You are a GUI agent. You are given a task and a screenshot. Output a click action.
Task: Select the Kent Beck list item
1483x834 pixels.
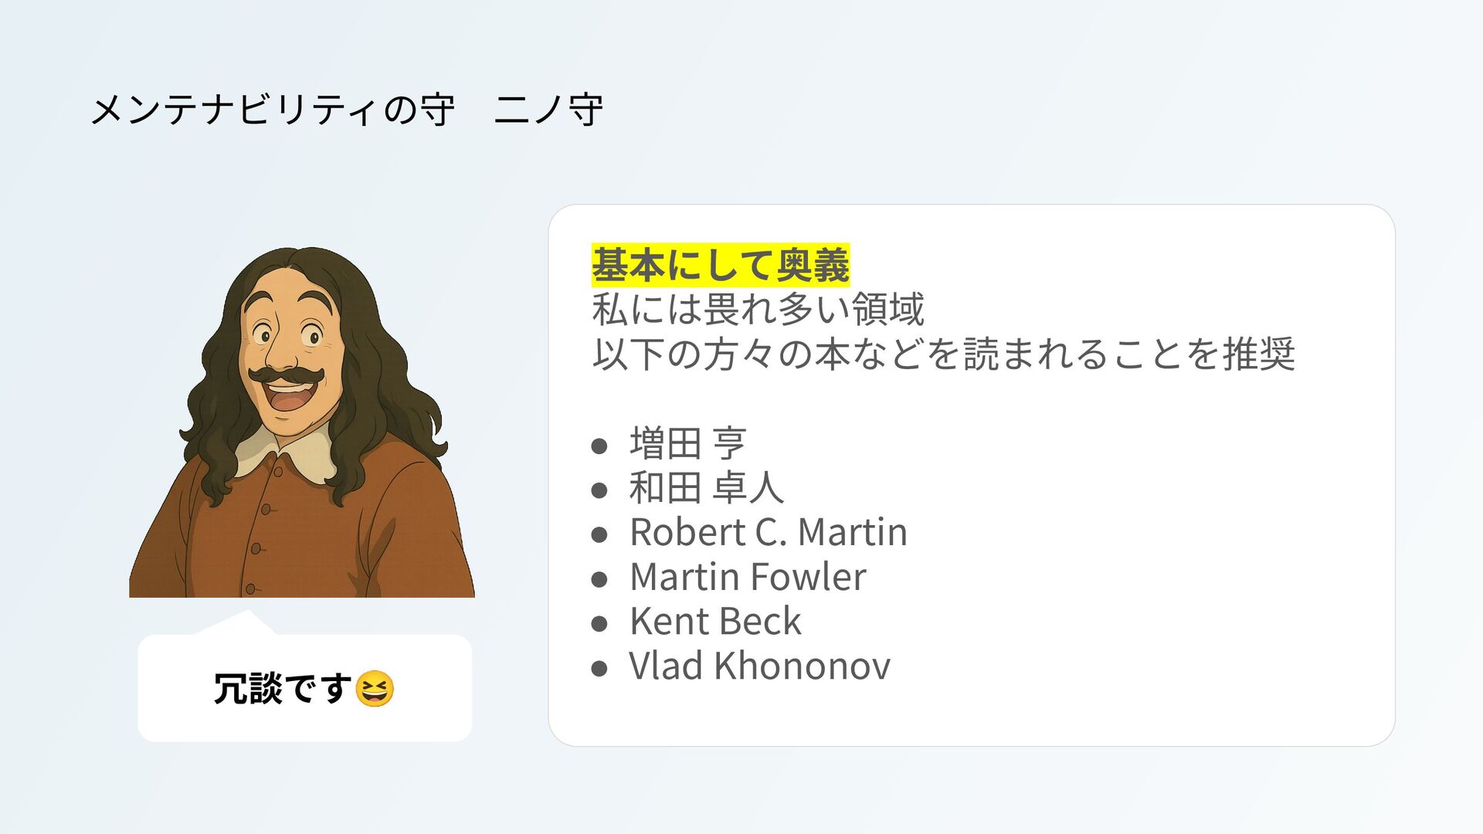tap(715, 622)
